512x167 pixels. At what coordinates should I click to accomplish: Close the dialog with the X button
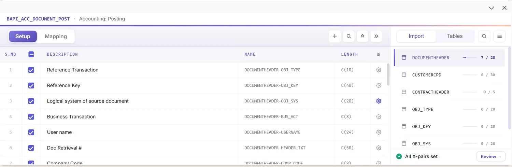[x=504, y=8]
